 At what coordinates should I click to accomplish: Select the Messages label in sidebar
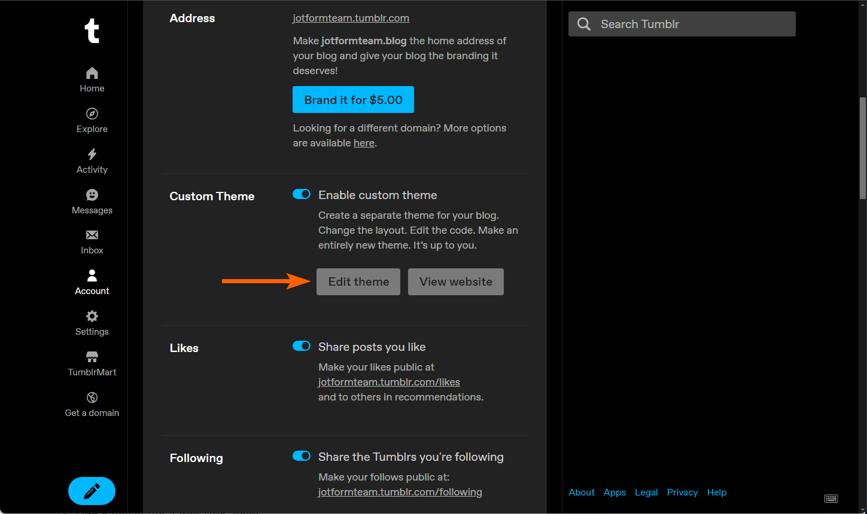tap(92, 210)
